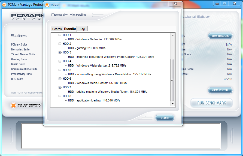Select the Results tab
The height and width of the screenshot is (156, 243).
70,29
